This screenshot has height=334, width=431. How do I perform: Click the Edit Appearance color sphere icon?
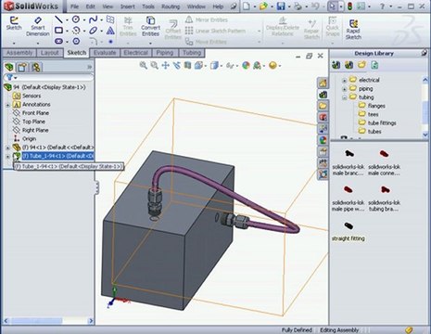(246, 65)
